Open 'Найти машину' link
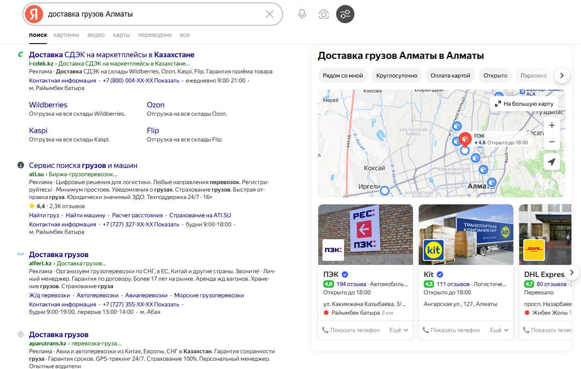This screenshot has height=369, width=581. [x=85, y=215]
